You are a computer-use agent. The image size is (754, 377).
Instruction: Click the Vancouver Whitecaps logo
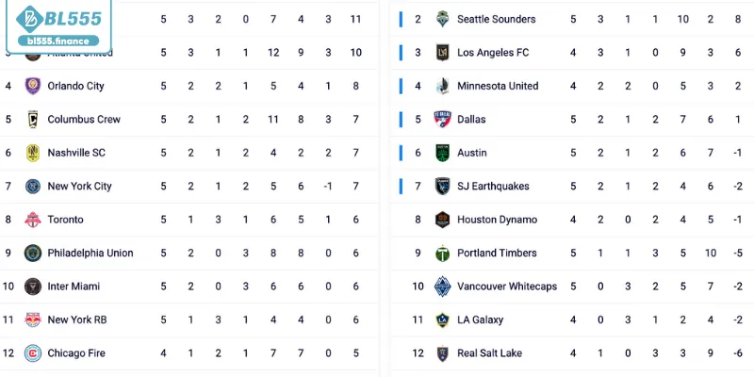[x=442, y=287]
